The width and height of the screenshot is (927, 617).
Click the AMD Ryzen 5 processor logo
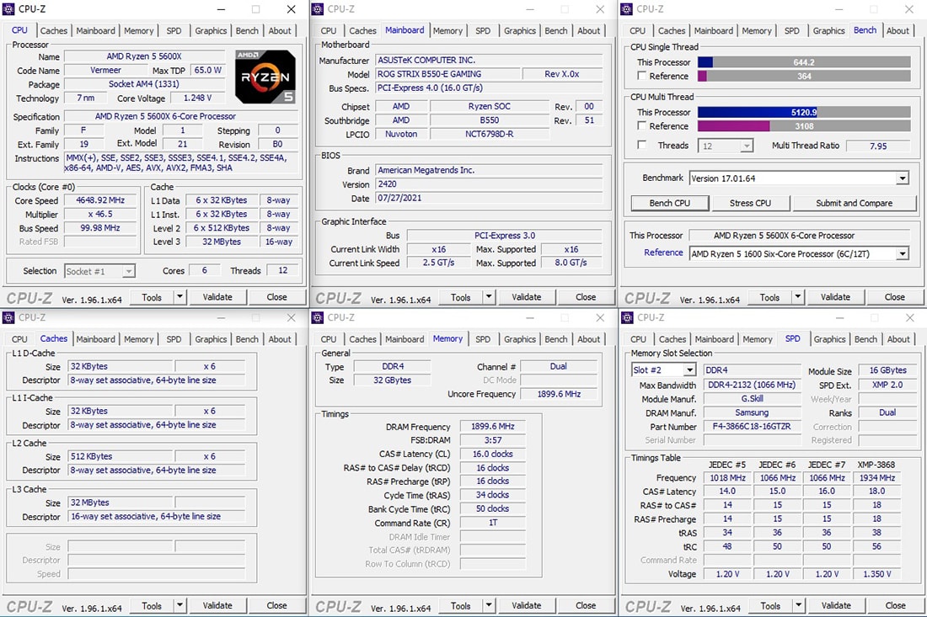coord(265,77)
